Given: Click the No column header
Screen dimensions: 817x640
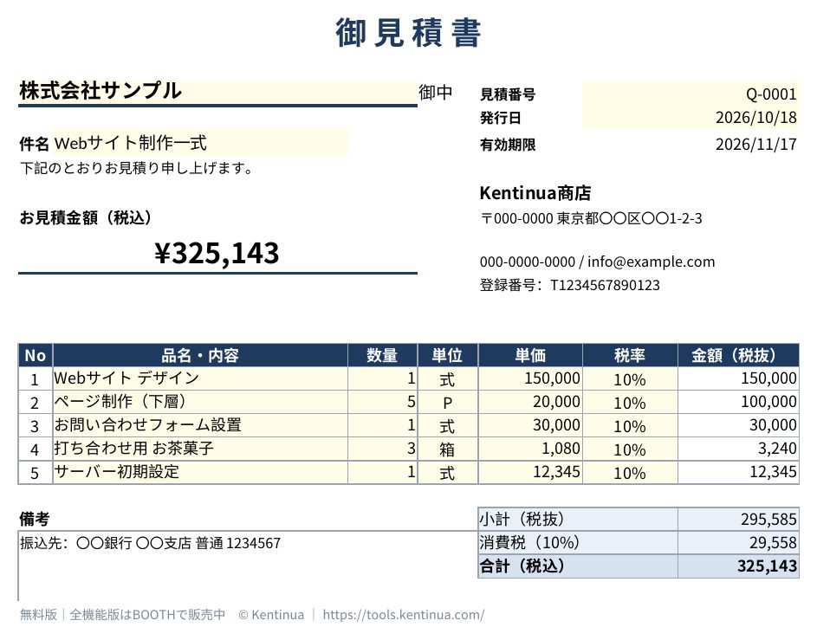Looking at the screenshot, I should [36, 355].
